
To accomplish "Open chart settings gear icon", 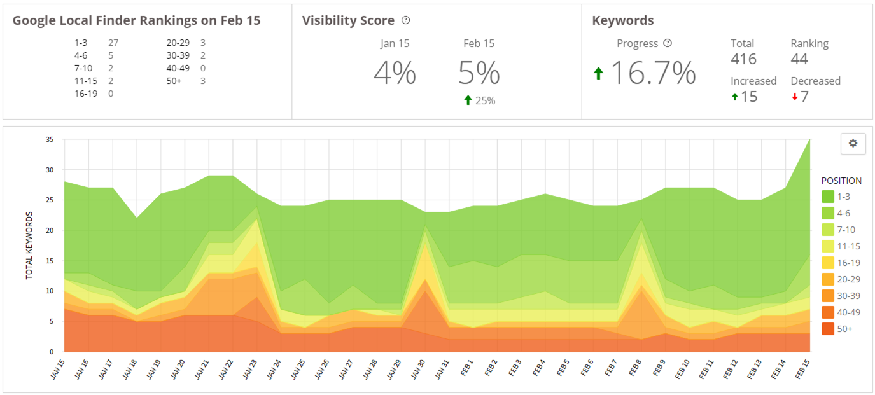I will 853,144.
